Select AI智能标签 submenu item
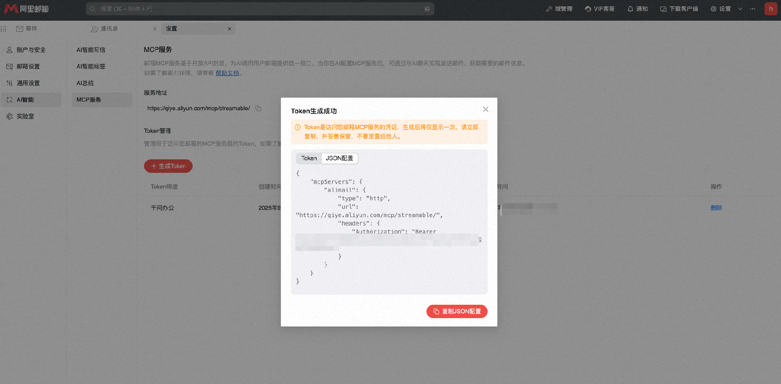Viewport: 781px width, 384px height. pos(102,67)
